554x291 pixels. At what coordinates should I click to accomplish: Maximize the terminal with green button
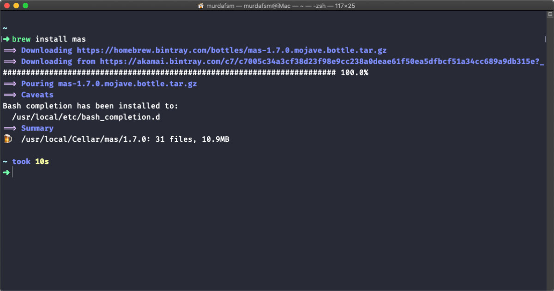(25, 6)
